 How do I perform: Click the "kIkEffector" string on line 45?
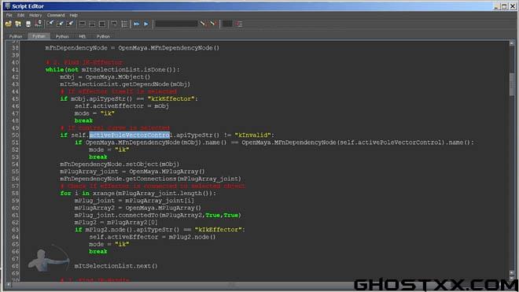pyautogui.click(x=171, y=98)
